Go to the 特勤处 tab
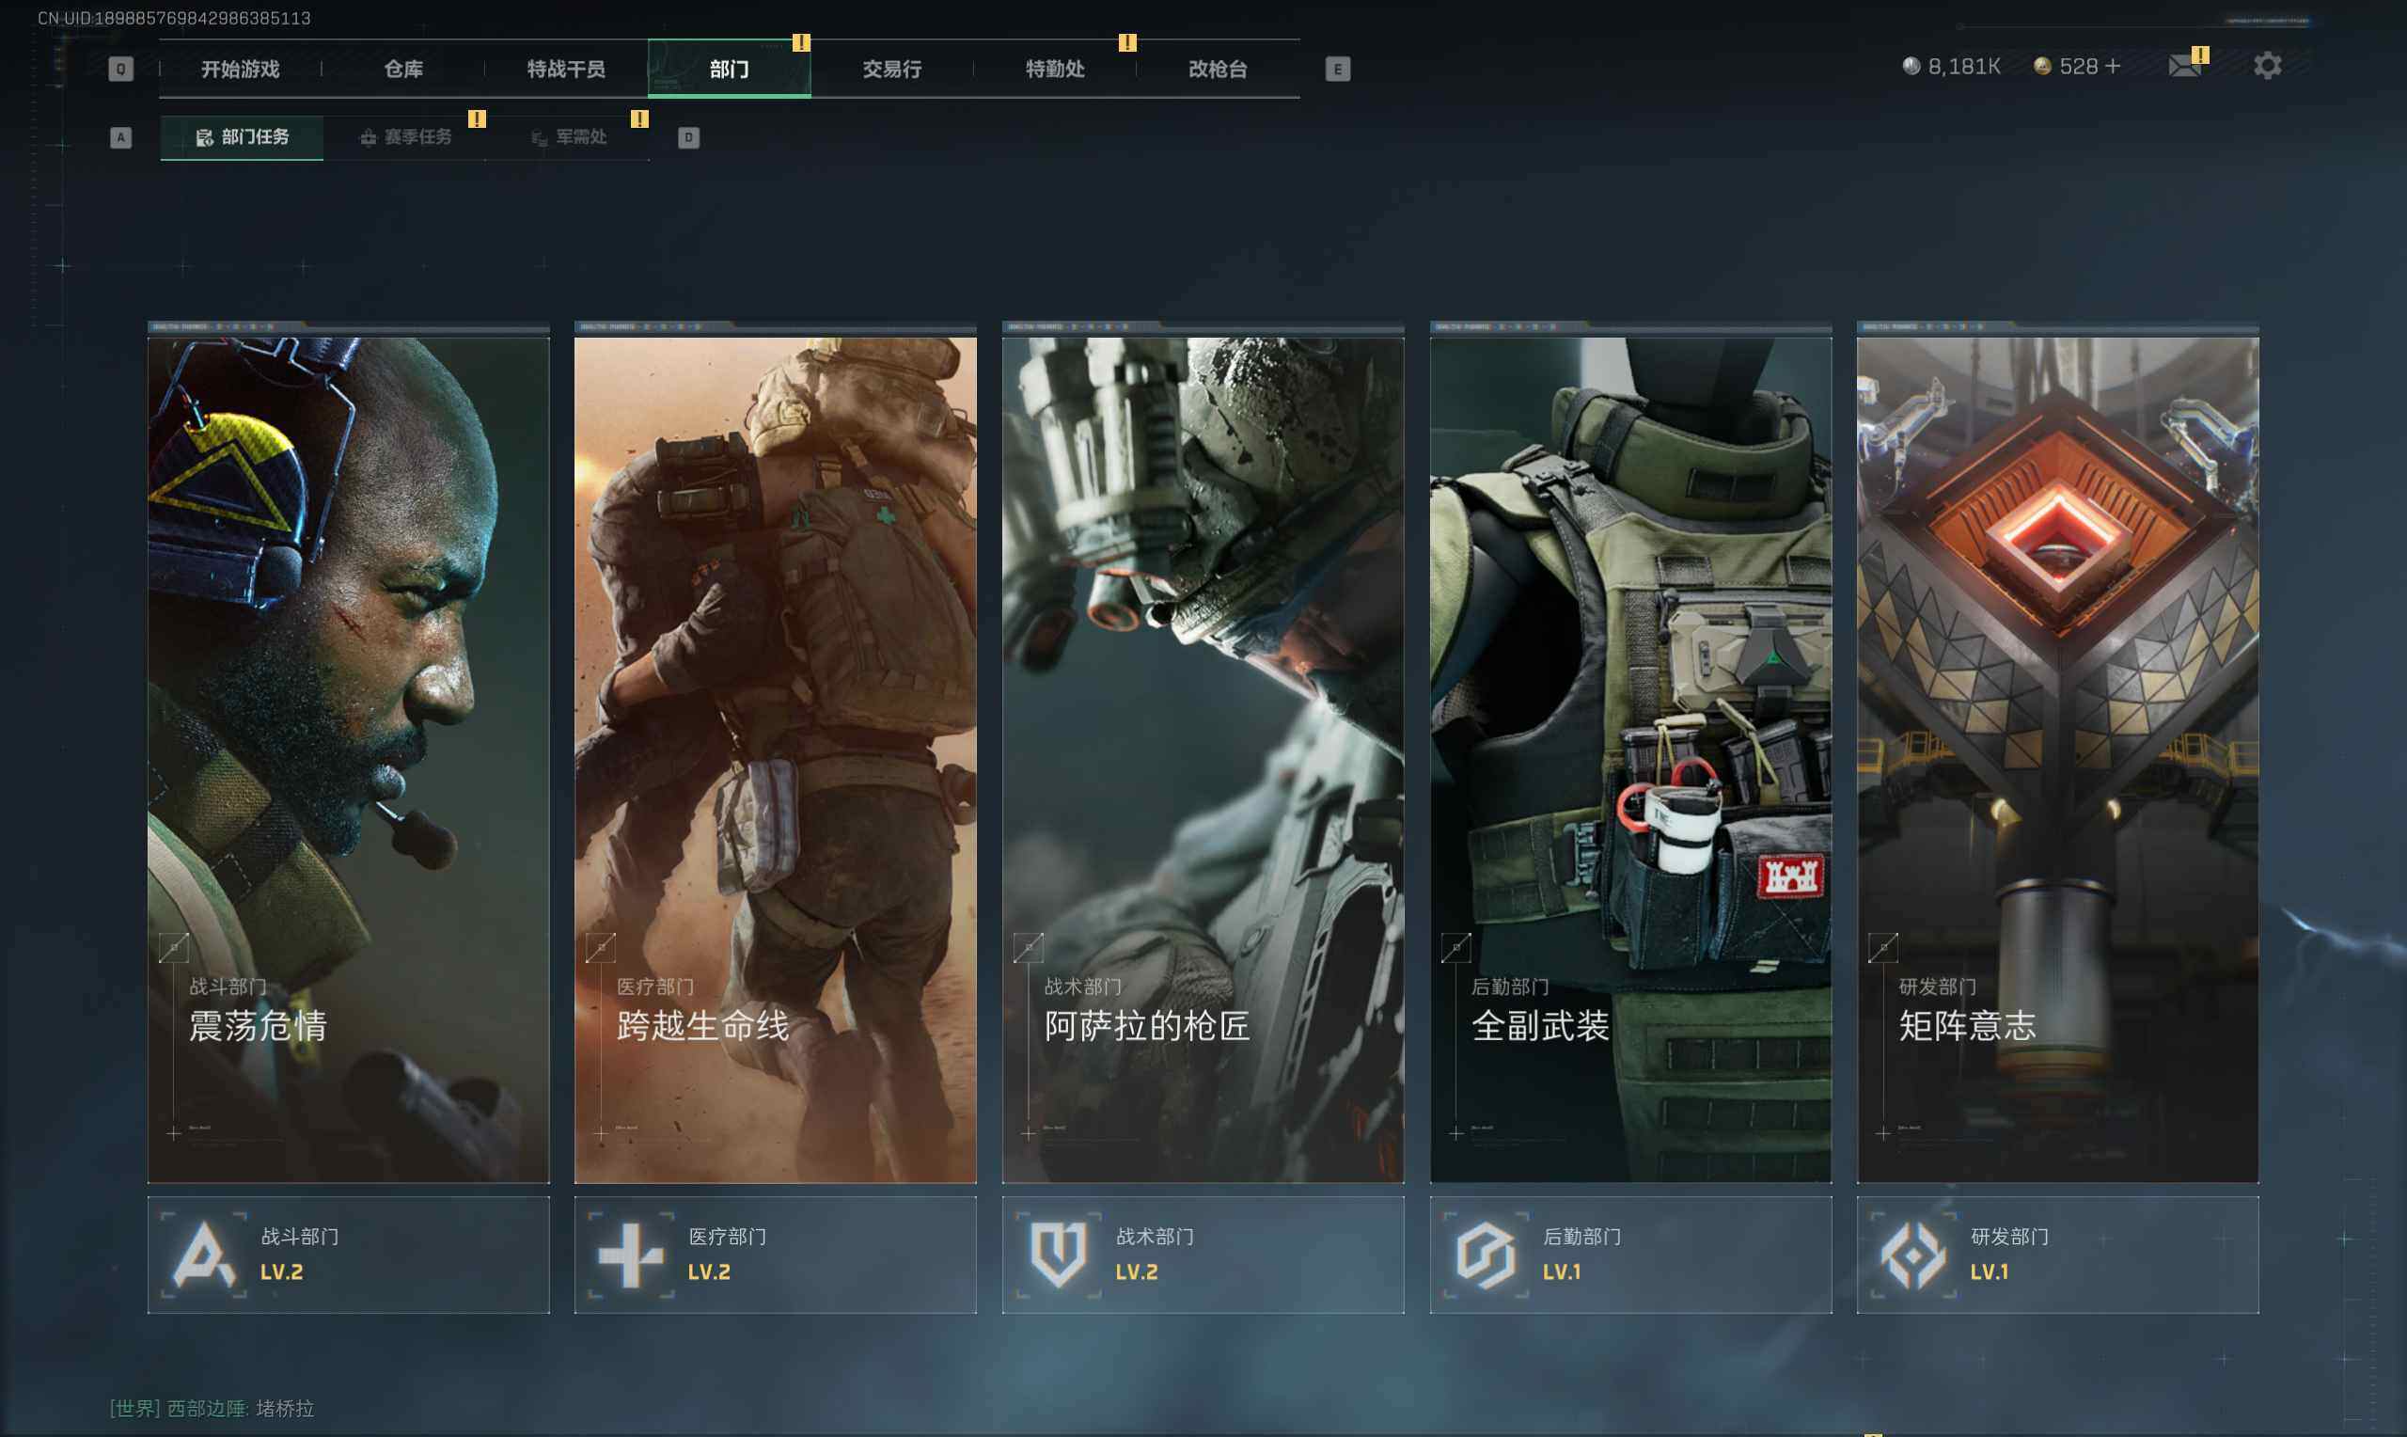This screenshot has width=2407, height=1437. coord(1054,69)
